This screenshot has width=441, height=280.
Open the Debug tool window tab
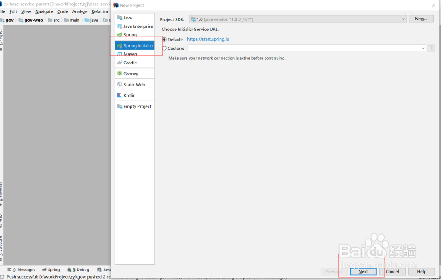[x=78, y=269]
